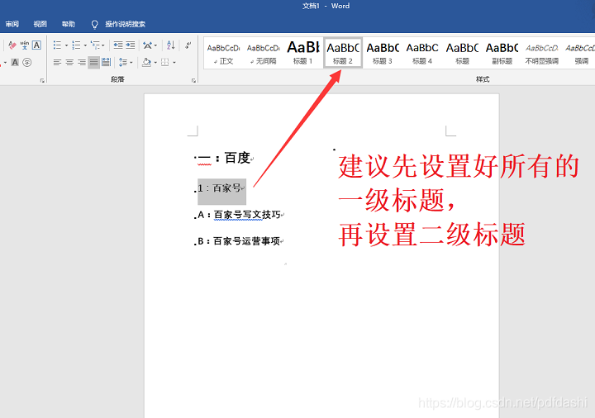Open the Phonetic Guide (wén) tool

(x=24, y=45)
